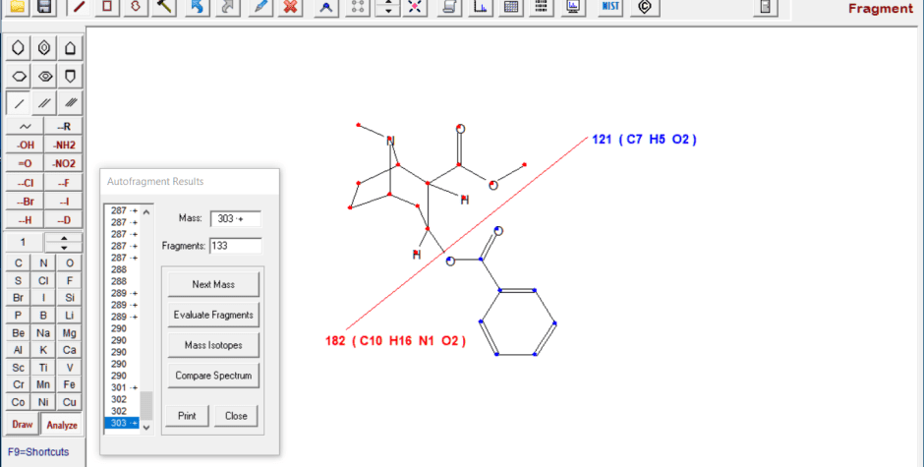Click Compare Spectrum button
The image size is (924, 467).
coord(213,376)
